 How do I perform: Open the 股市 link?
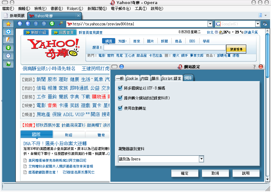pyautogui.click(x=52, y=79)
